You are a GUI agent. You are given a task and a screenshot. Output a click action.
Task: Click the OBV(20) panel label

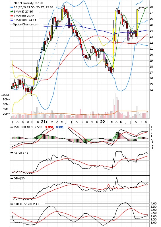pos(20,178)
